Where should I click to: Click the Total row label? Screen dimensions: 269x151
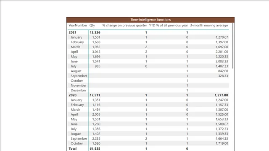73,148
